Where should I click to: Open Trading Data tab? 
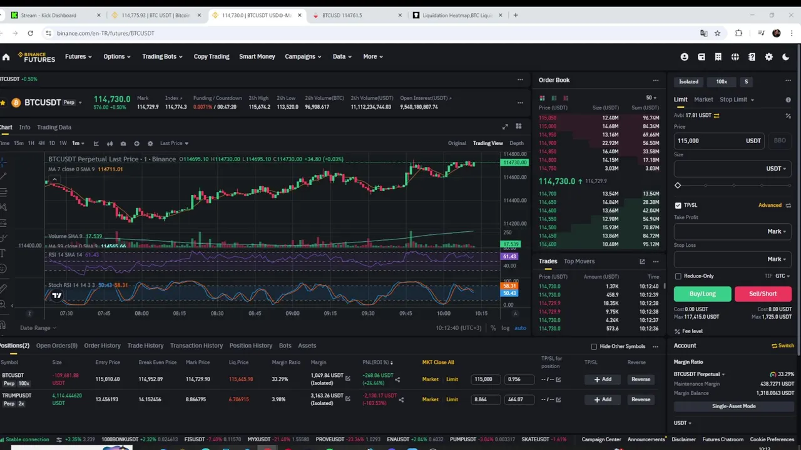tap(54, 127)
